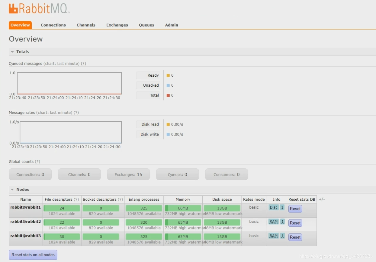Click the Disk write legend label

(x=148, y=134)
